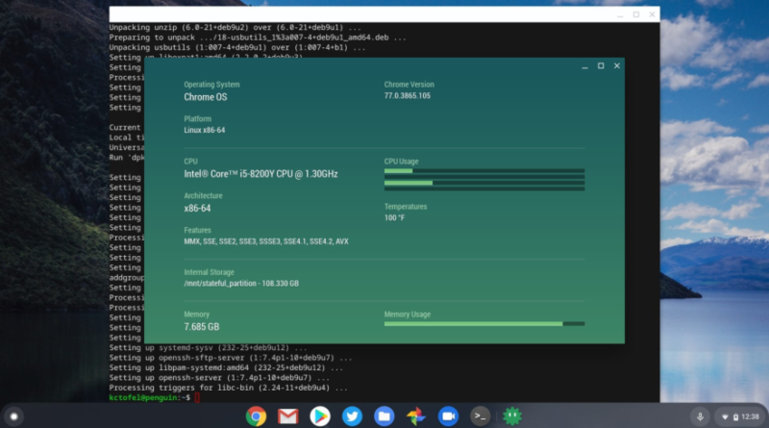Click the 'CPU Usage' label

click(401, 162)
